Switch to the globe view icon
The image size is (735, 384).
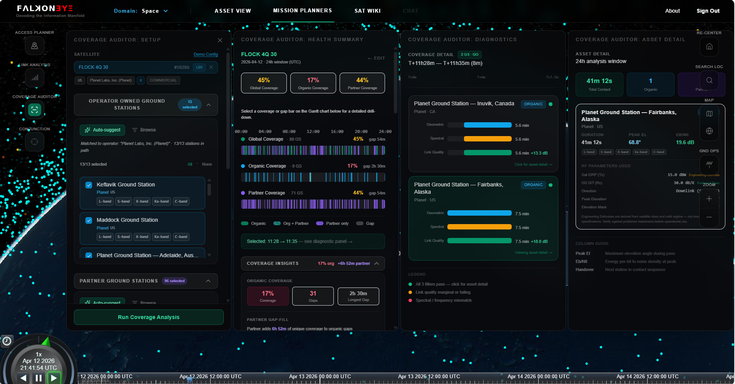coord(709,131)
